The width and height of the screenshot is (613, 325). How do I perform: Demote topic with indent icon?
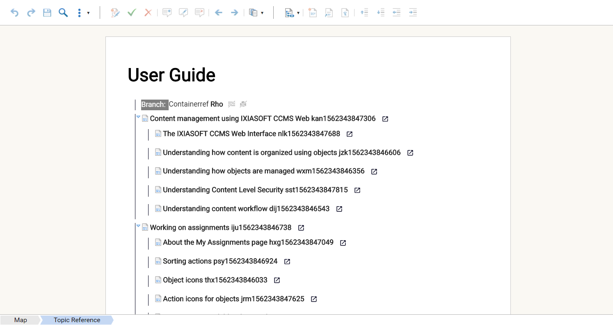coord(413,13)
